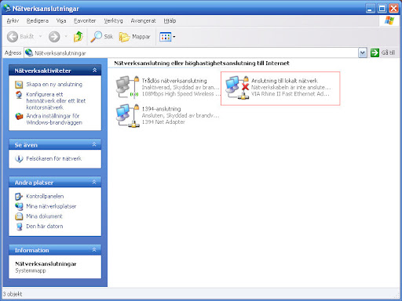Viewport: 402px width, 301px height.
Task: Select the 1394-anslutning network icon
Action: 127,115
